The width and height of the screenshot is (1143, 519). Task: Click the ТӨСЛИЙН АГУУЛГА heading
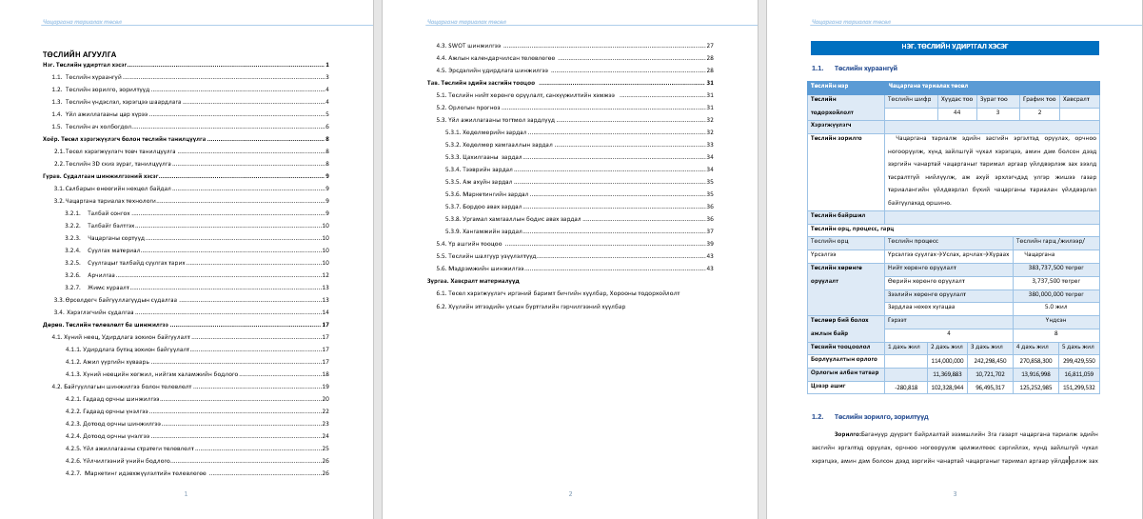79,54
